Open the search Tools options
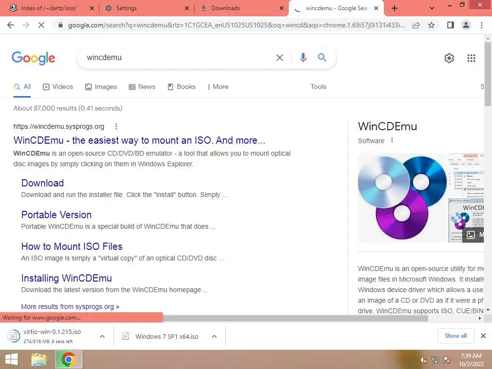Viewport: 492px width, 369px height. click(x=318, y=87)
